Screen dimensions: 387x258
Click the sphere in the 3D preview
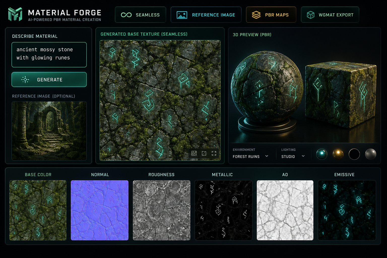click(267, 87)
